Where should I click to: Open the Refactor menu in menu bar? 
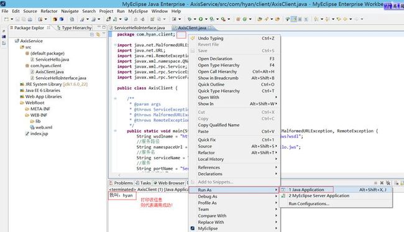click(x=49, y=11)
